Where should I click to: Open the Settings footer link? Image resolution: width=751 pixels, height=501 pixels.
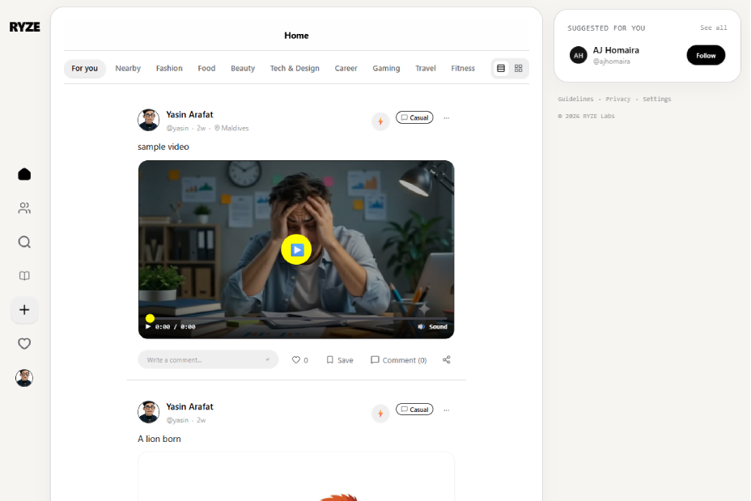[656, 99]
